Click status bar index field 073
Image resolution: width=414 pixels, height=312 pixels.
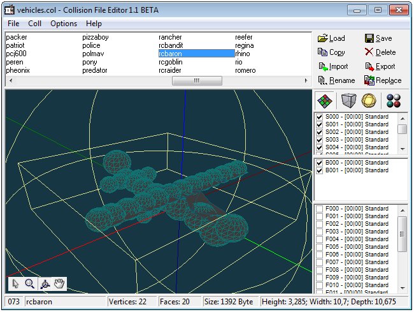click(x=14, y=302)
